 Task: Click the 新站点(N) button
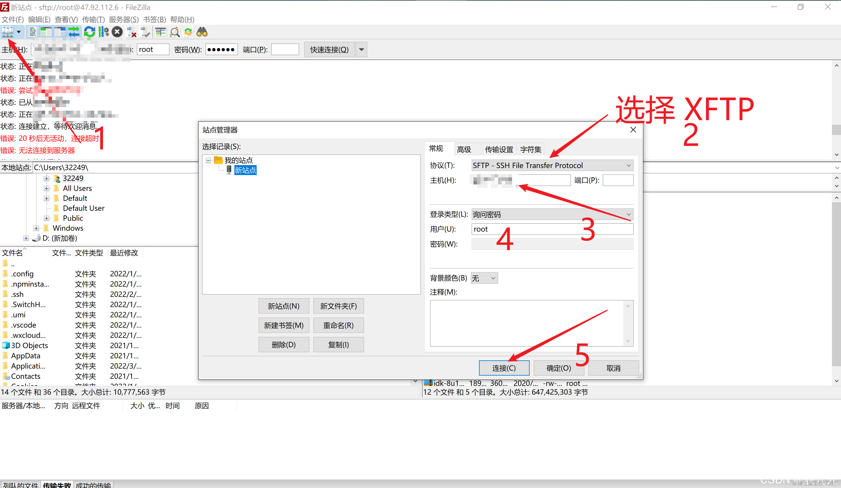click(283, 306)
